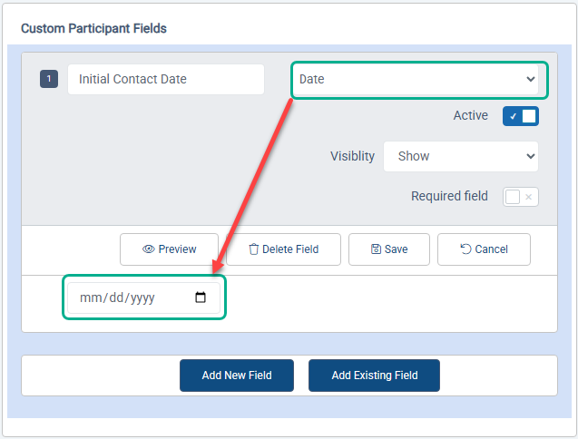Expand the Visibility Show dropdown
Viewport: 578px width, 439px height.
point(460,156)
